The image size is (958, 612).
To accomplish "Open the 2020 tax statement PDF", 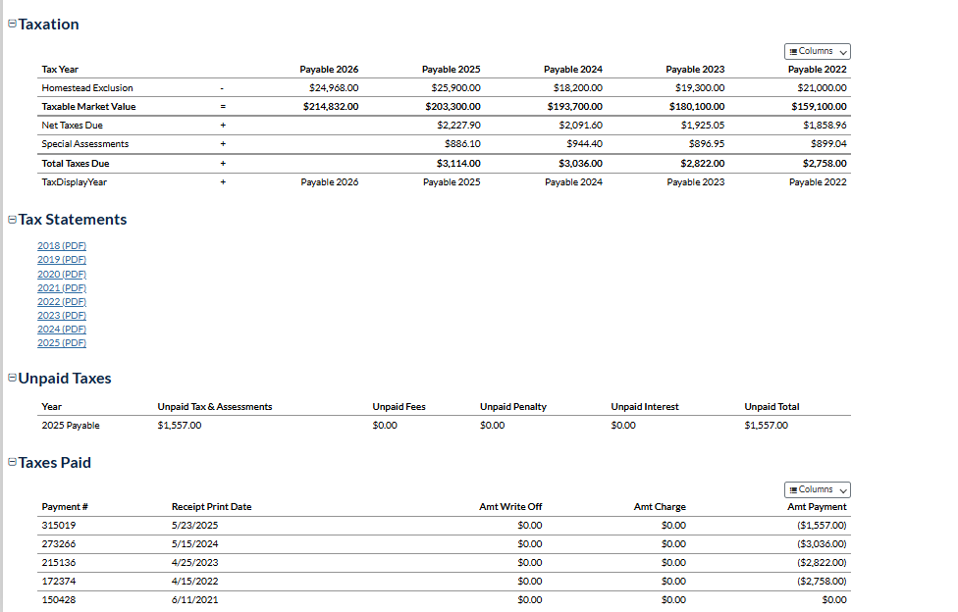I will pyautogui.click(x=62, y=275).
